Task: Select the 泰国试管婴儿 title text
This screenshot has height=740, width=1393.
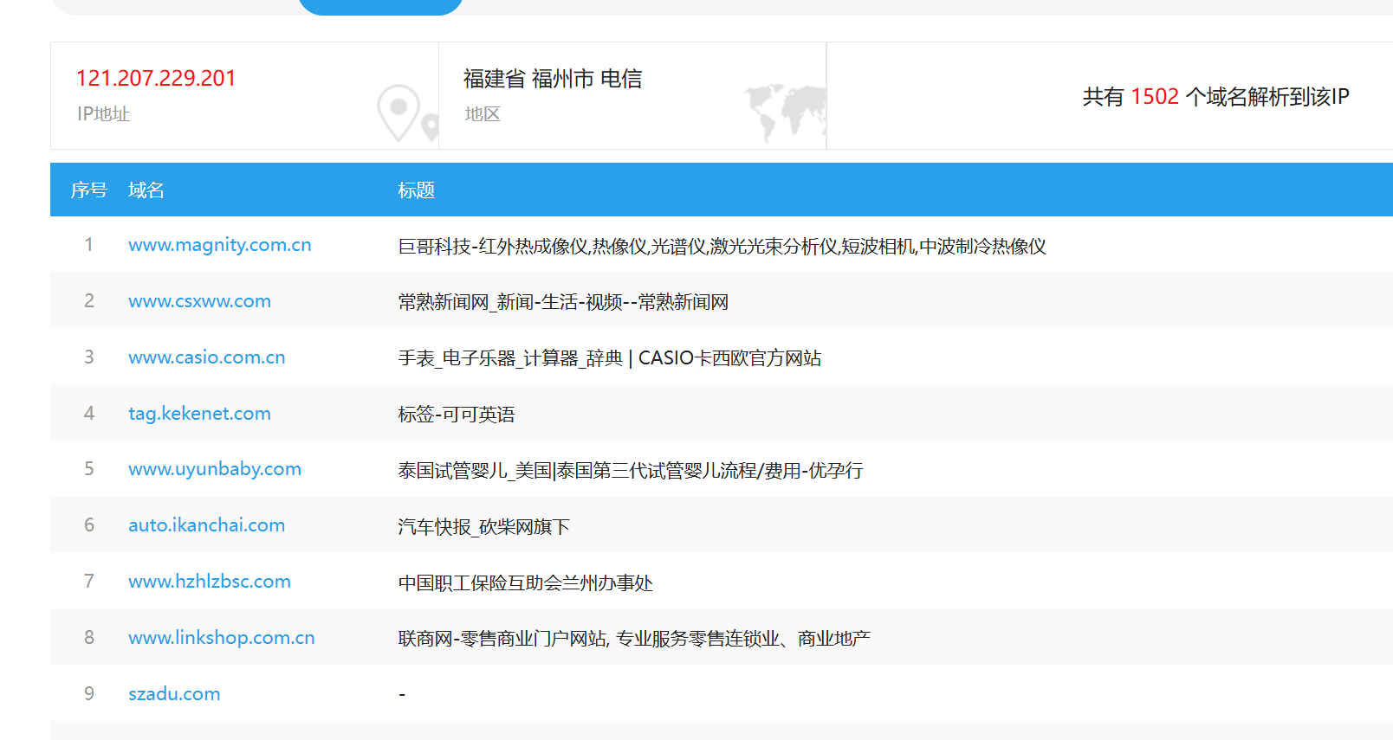Action: coord(631,471)
